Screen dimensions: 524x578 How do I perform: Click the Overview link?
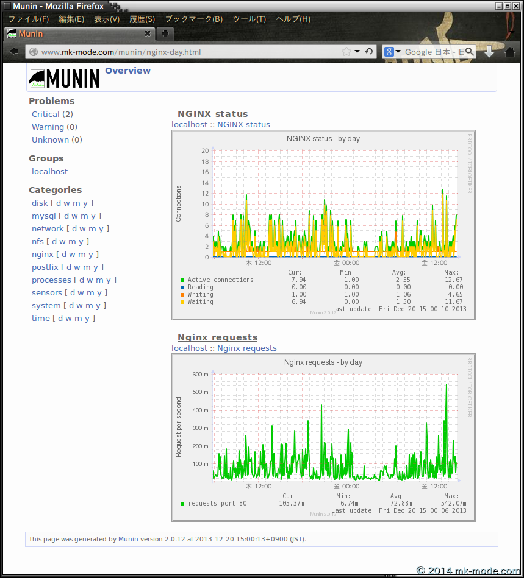point(127,71)
